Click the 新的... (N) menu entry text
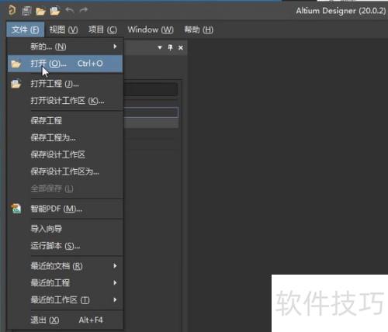 coord(48,47)
